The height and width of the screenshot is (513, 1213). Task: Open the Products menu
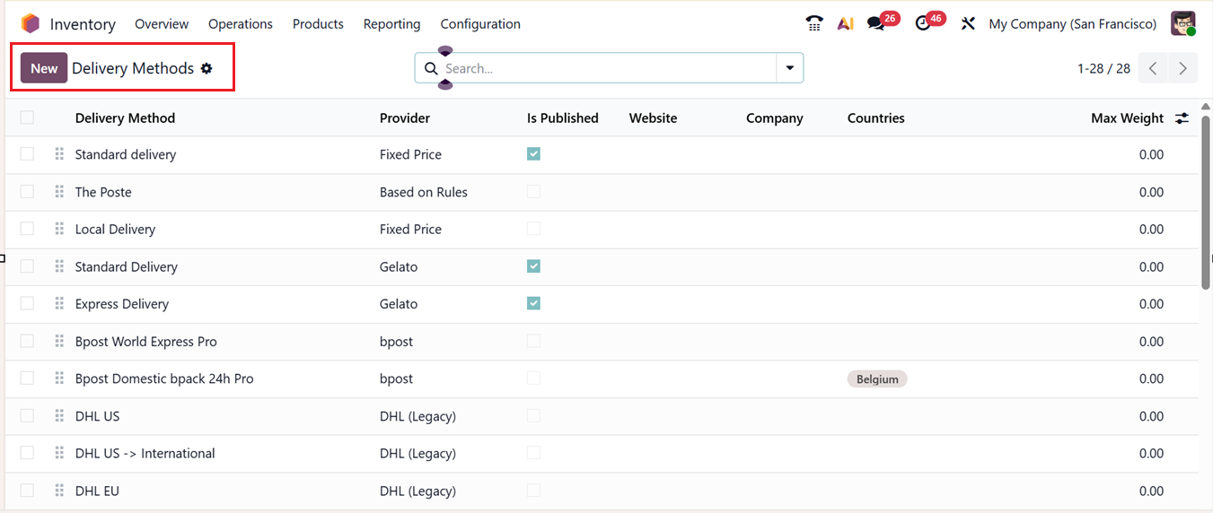[x=318, y=24]
